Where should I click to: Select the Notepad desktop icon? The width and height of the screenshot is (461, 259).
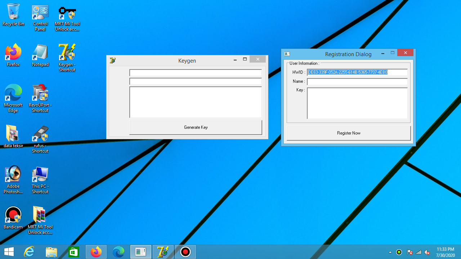(40, 56)
